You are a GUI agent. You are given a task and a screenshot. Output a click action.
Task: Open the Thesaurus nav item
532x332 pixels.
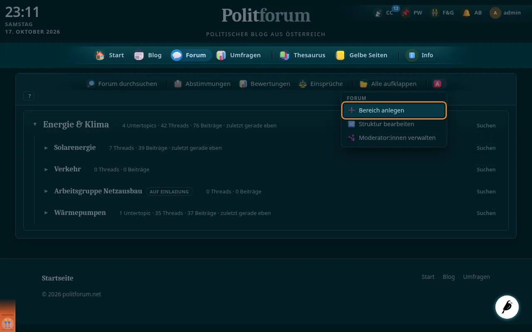[302, 55]
